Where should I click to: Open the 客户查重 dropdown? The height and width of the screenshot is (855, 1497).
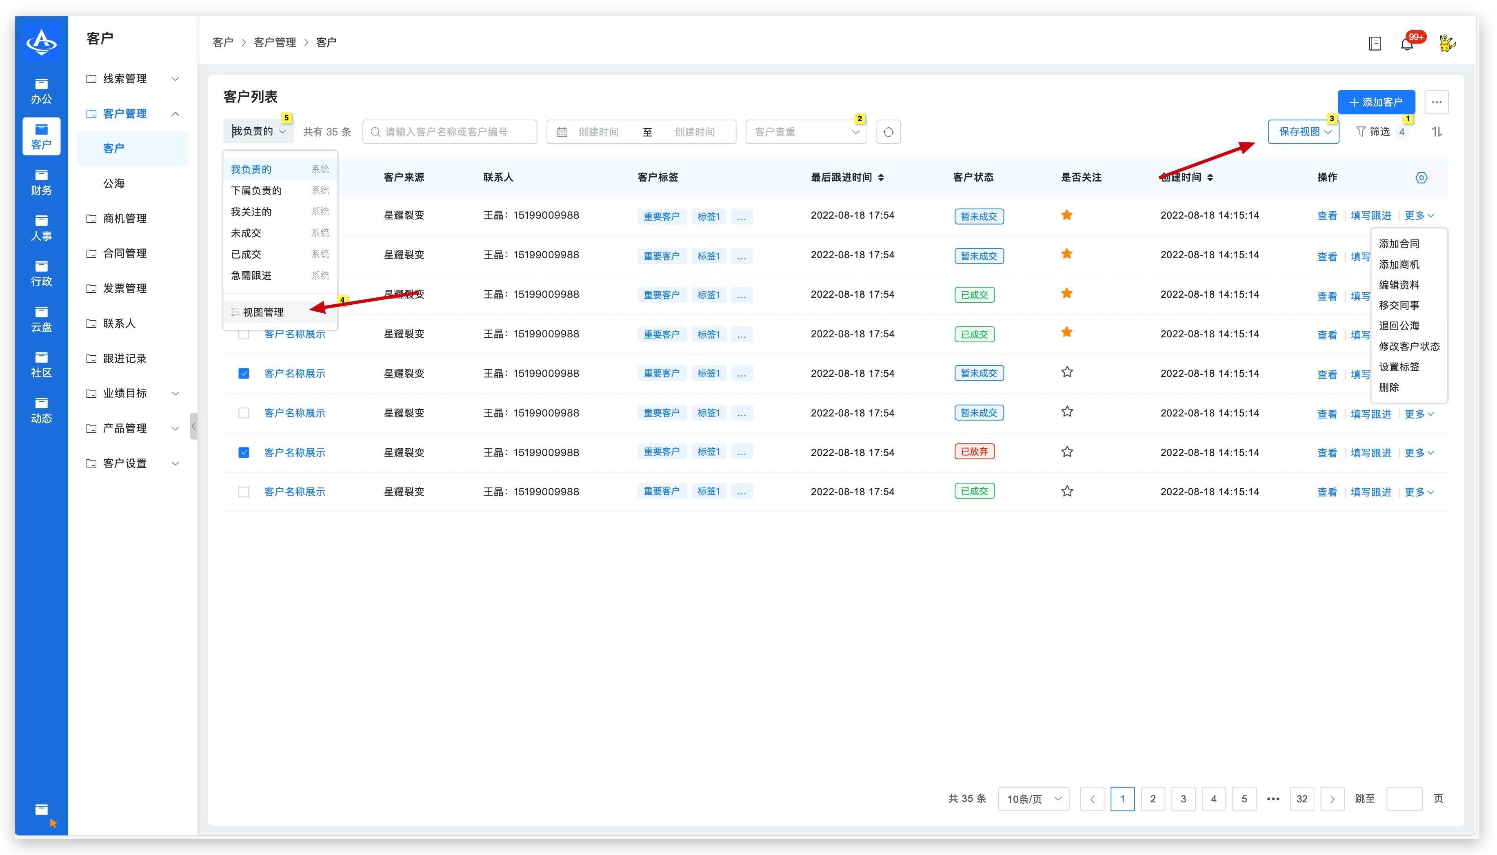pos(806,131)
